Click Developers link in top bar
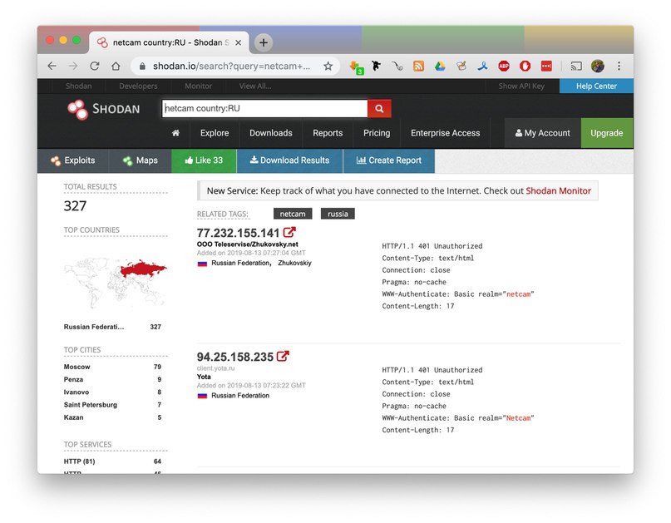This screenshot has width=671, height=523. (138, 86)
